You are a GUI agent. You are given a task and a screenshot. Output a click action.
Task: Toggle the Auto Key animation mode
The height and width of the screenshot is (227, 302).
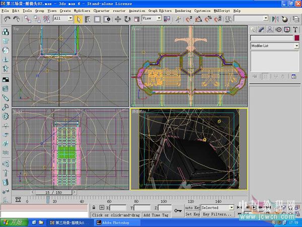pos(192,207)
